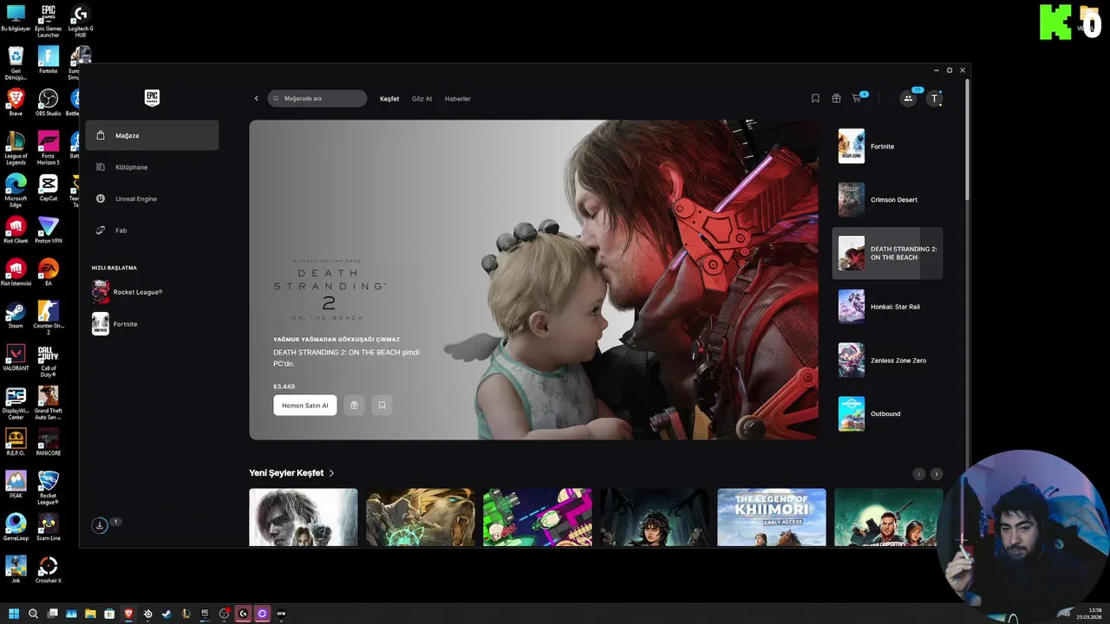Image resolution: width=1110 pixels, height=624 pixels.
Task: Switch to the Haberler tab
Action: [x=458, y=99]
